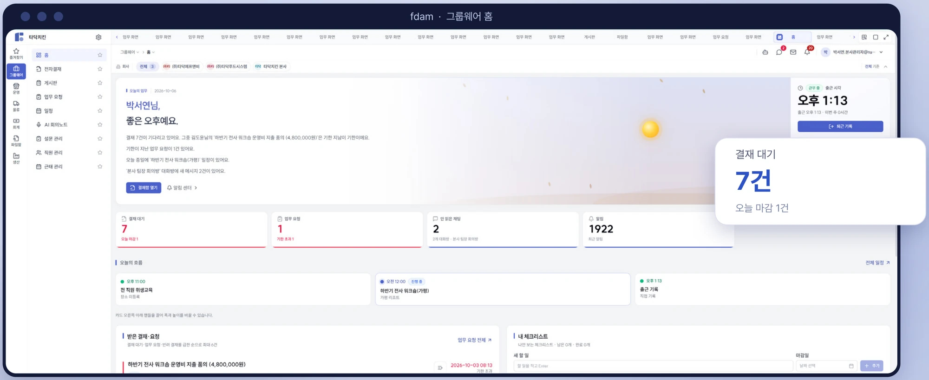Toggle the favorite star for 업무 요청
The width and height of the screenshot is (929, 380).
[100, 97]
